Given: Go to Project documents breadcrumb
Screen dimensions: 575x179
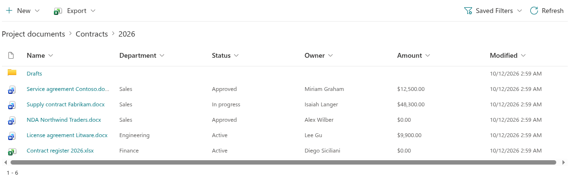Looking at the screenshot, I should 33,34.
